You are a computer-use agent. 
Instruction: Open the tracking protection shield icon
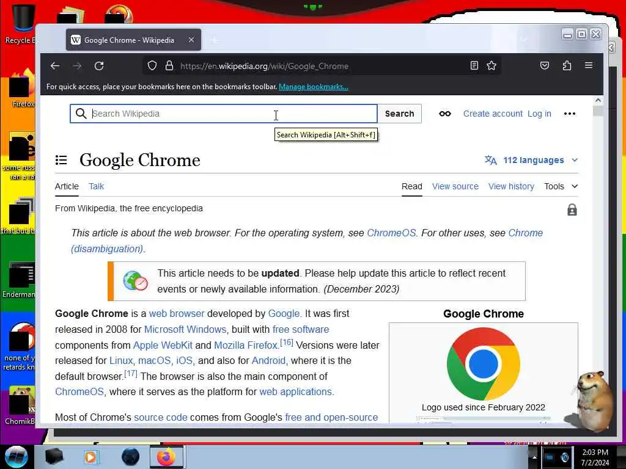point(152,66)
